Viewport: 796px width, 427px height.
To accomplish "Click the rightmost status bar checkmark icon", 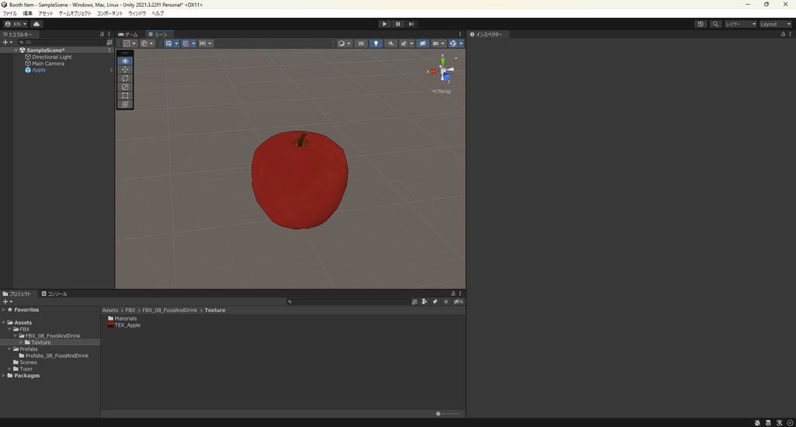I will click(790, 422).
